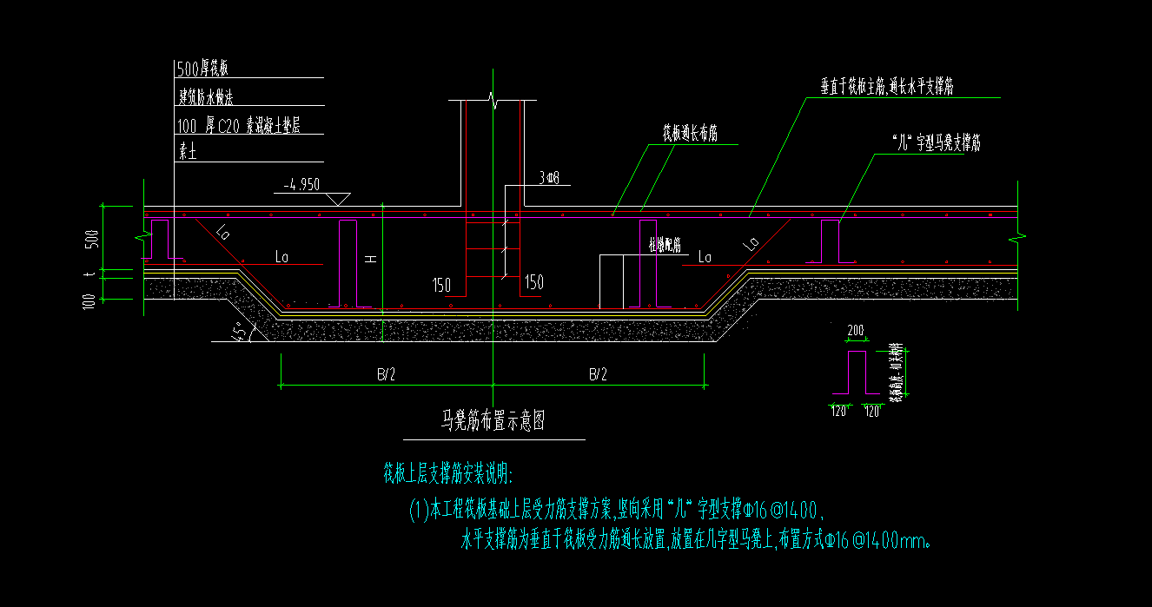Select the '马凳筋布置示意图' drawing title
Screen dimensions: 1152x607
click(x=493, y=422)
